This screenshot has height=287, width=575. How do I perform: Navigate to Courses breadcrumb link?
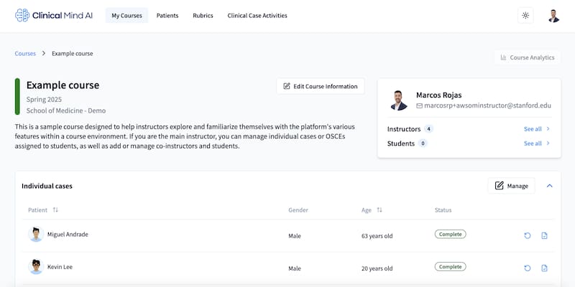click(x=25, y=53)
